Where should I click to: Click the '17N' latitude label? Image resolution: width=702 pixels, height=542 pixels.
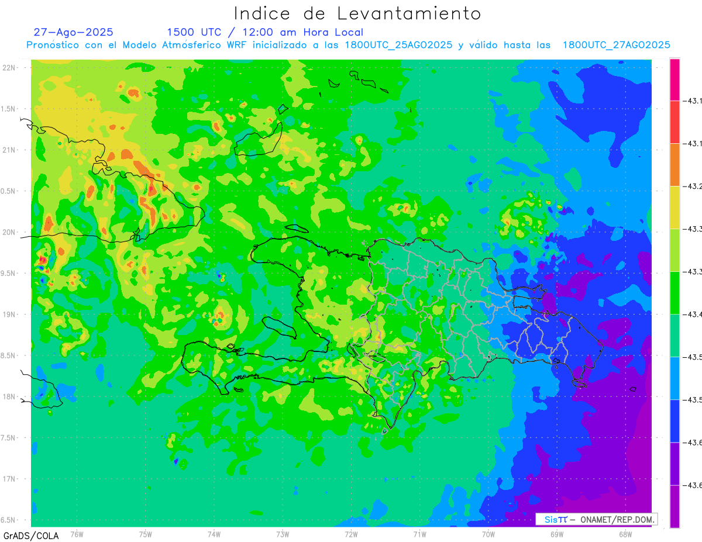[9, 479]
